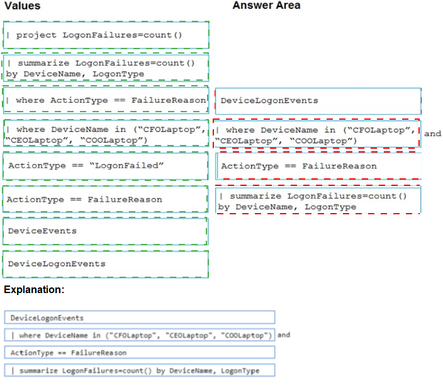
Task: Click summarize LogonFailures line in the Explanation section
Action: tap(140, 370)
